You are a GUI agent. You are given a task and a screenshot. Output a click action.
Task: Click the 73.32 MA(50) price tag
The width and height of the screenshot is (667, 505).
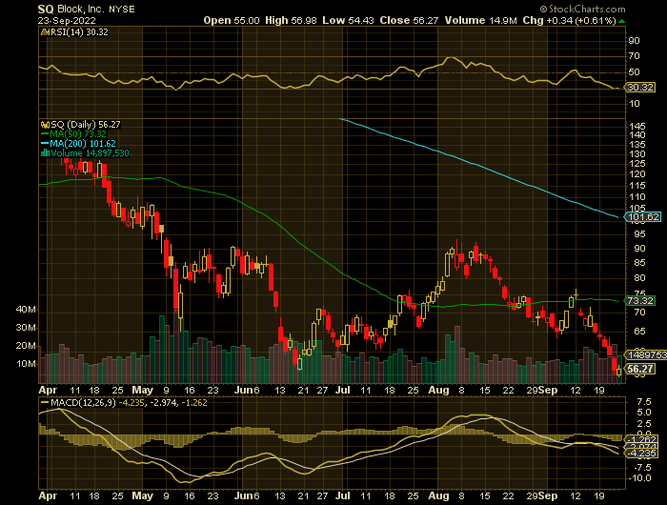click(x=640, y=301)
